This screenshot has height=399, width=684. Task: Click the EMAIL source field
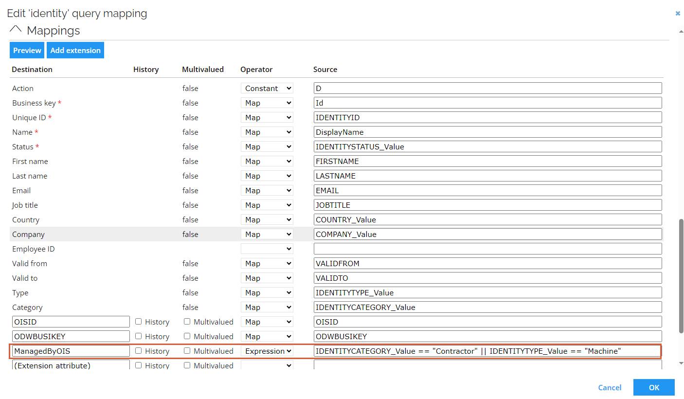click(x=488, y=190)
